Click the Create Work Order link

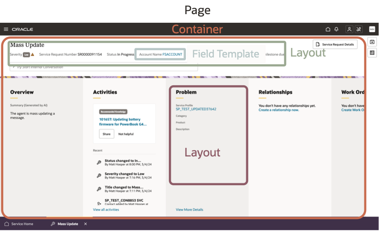tap(352, 110)
